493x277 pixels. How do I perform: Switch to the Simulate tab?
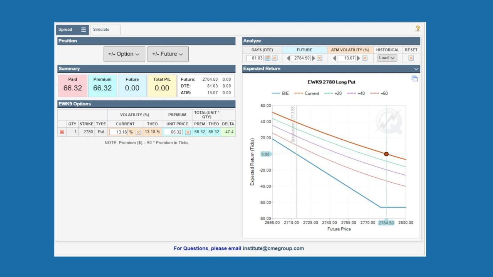[101, 30]
